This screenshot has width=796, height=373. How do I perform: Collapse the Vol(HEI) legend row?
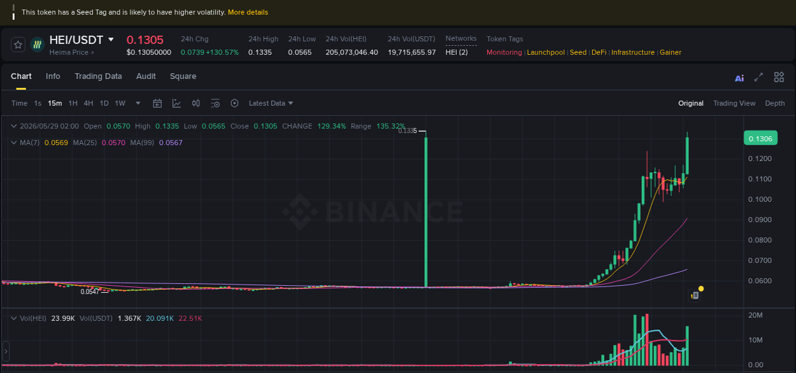[x=14, y=318]
